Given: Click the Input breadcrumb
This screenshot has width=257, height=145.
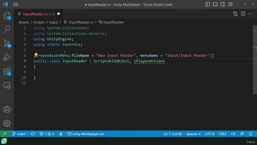Looking at the screenshot, I should click(x=53, y=22).
